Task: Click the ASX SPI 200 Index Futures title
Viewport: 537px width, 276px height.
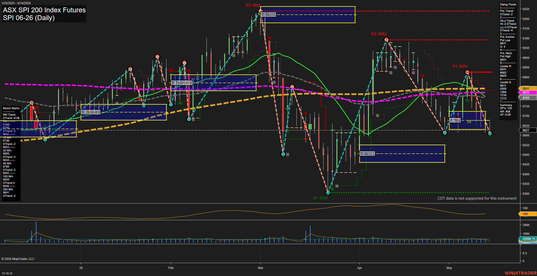Action: (x=44, y=10)
